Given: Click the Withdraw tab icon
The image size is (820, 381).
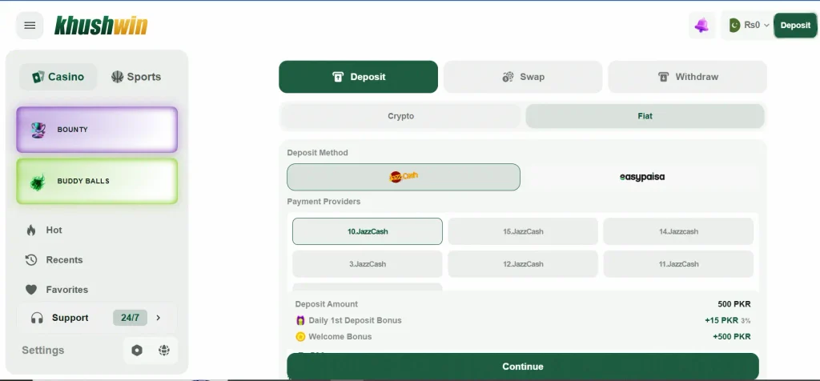Looking at the screenshot, I should [664, 78].
